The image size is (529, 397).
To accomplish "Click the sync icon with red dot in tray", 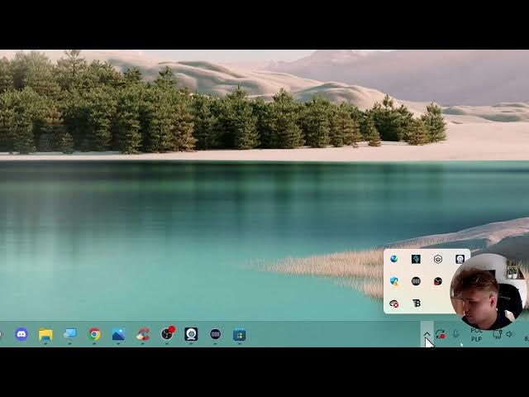I will tap(441, 334).
